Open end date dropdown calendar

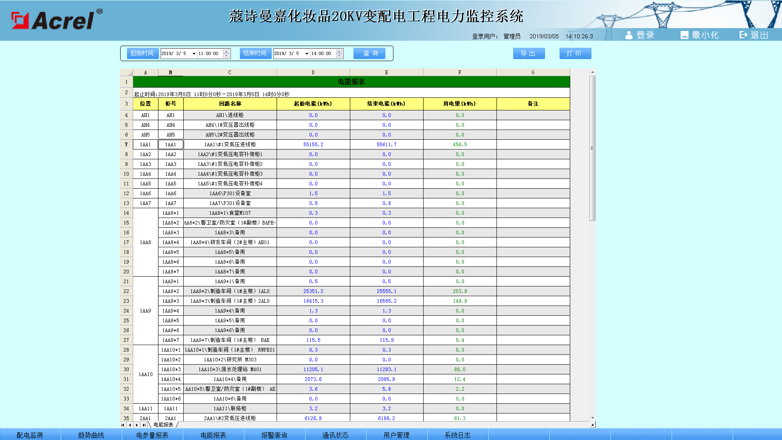coord(307,54)
